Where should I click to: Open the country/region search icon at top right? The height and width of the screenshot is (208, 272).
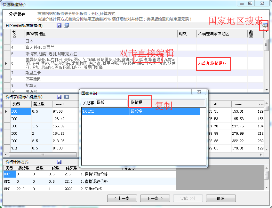point(264,26)
